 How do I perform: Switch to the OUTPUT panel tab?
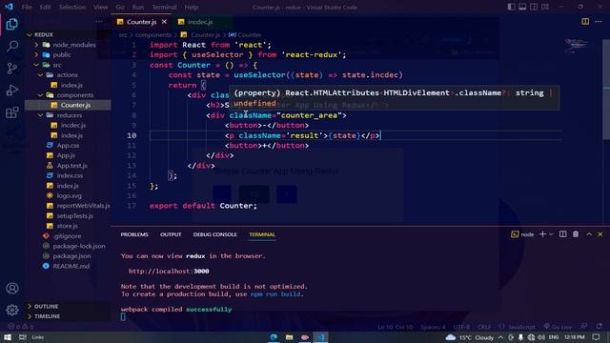[x=171, y=234]
